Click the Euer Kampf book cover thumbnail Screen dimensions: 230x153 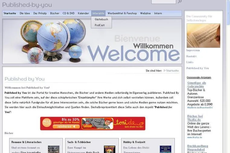pos(110,149)
